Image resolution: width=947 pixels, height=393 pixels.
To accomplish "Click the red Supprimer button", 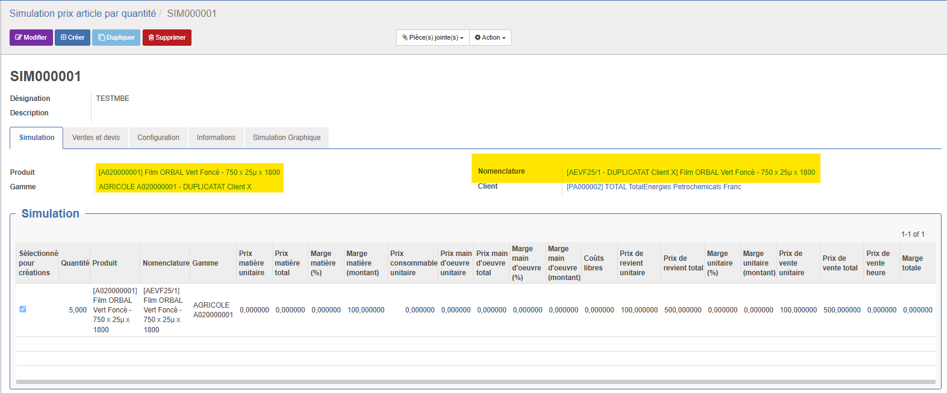I will tap(167, 37).
